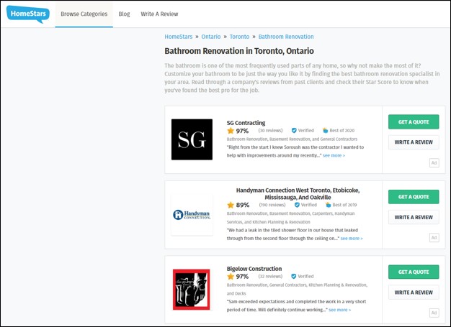The height and width of the screenshot is (327, 451).
Task: Open the Browse Categories tab
Action: 84,14
